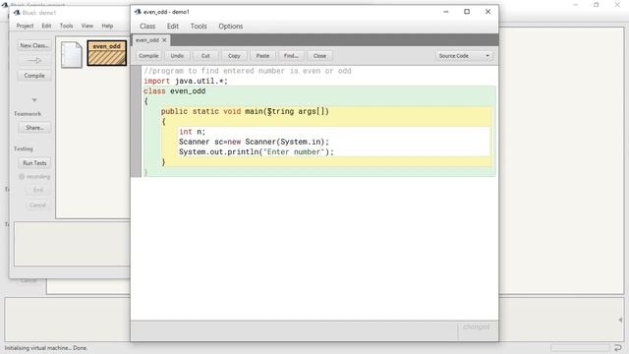Image resolution: width=629 pixels, height=354 pixels.
Task: Close the even_odd tab with its X
Action: coord(164,40)
